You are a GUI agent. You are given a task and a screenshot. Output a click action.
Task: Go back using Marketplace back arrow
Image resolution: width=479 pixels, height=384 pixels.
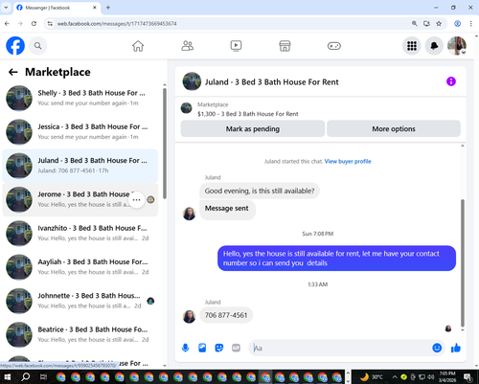[13, 72]
